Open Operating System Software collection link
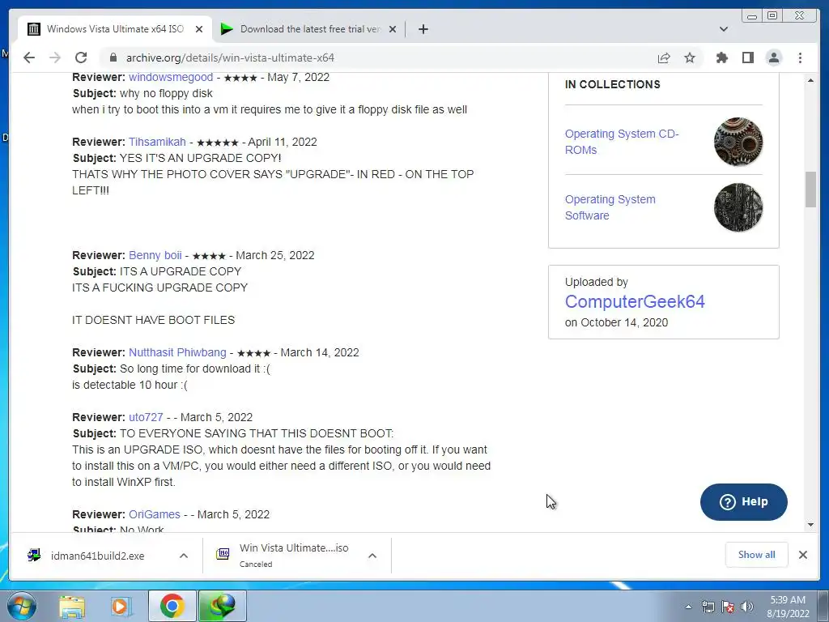829x622 pixels. [610, 207]
